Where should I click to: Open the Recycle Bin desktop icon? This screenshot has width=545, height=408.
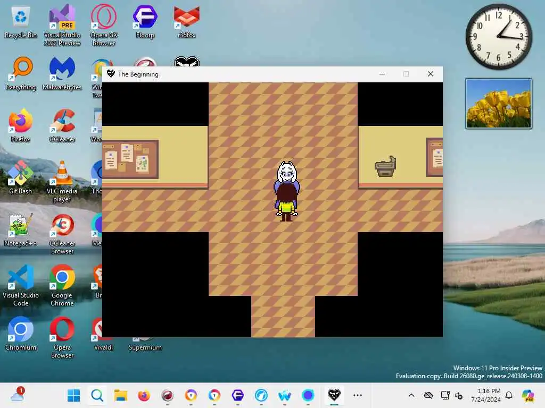21,22
